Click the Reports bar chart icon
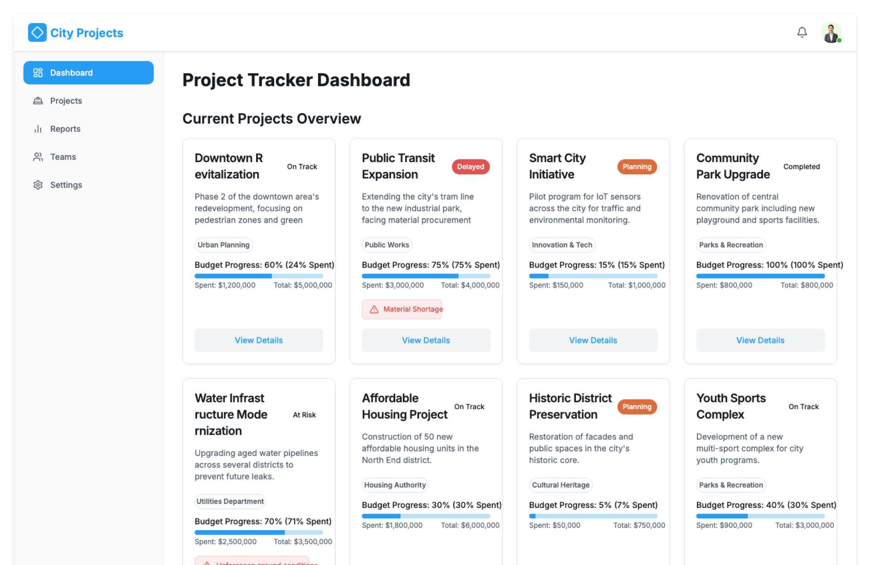The image size is (870, 565). click(x=38, y=129)
